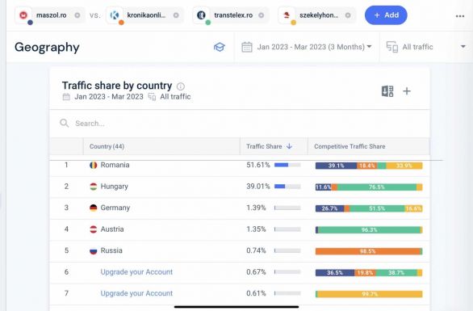
Task: Click Competitive Traffic Share column header
Action: [x=350, y=146]
